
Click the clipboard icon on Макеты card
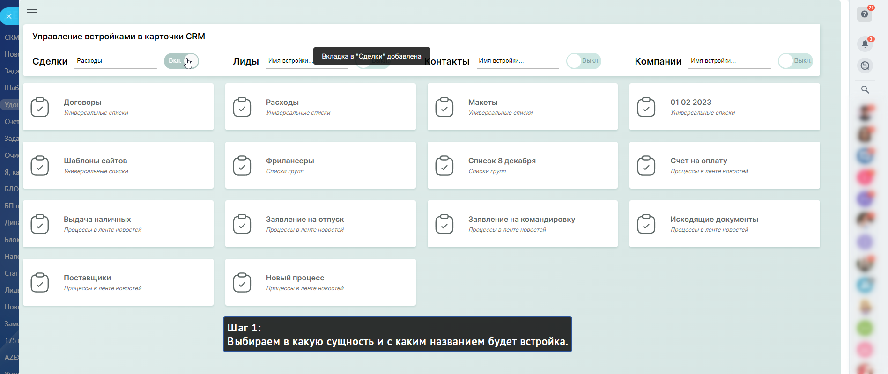click(444, 107)
